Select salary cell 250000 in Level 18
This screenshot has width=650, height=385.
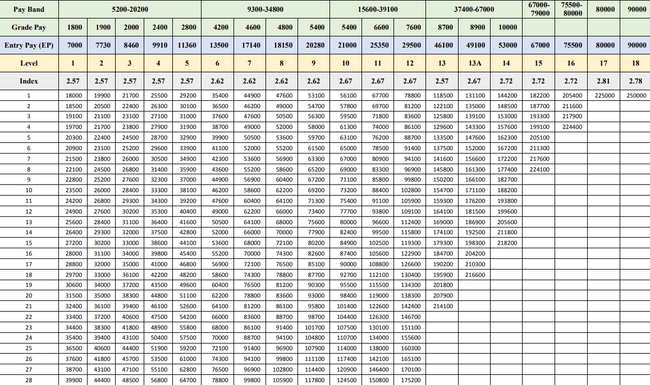635,96
